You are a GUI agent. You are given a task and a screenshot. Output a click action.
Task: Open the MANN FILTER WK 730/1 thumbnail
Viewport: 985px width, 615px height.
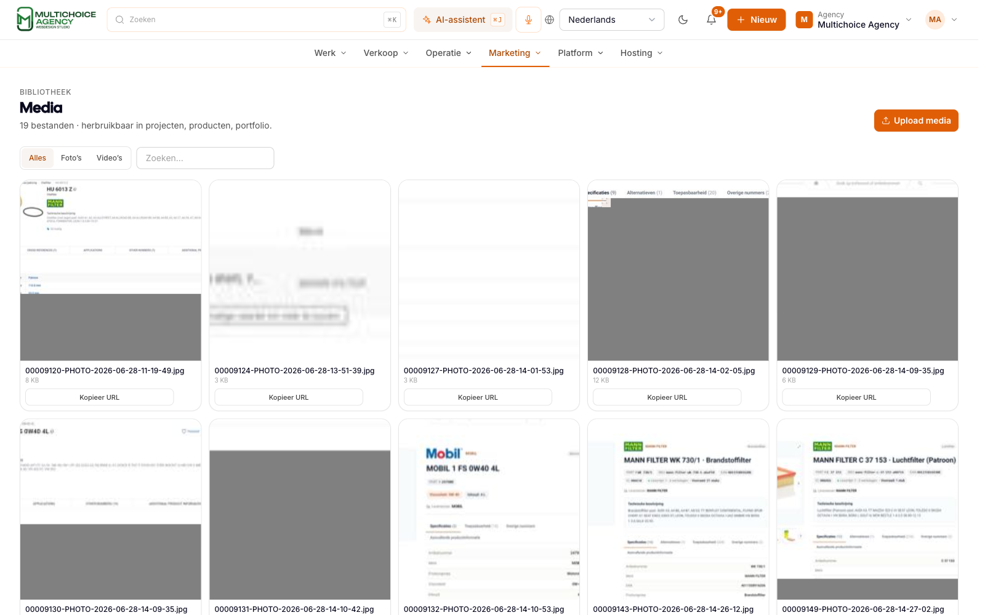coord(678,509)
